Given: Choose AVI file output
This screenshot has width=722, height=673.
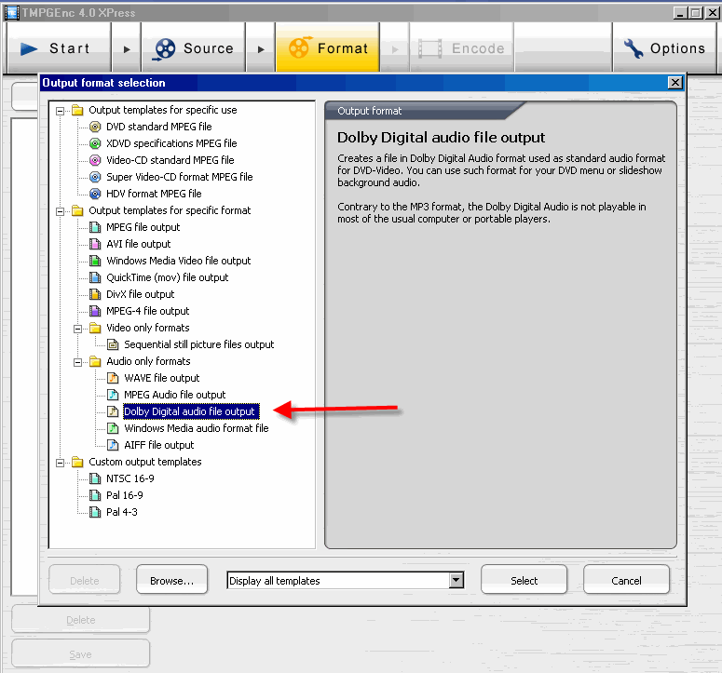Looking at the screenshot, I should point(138,244).
